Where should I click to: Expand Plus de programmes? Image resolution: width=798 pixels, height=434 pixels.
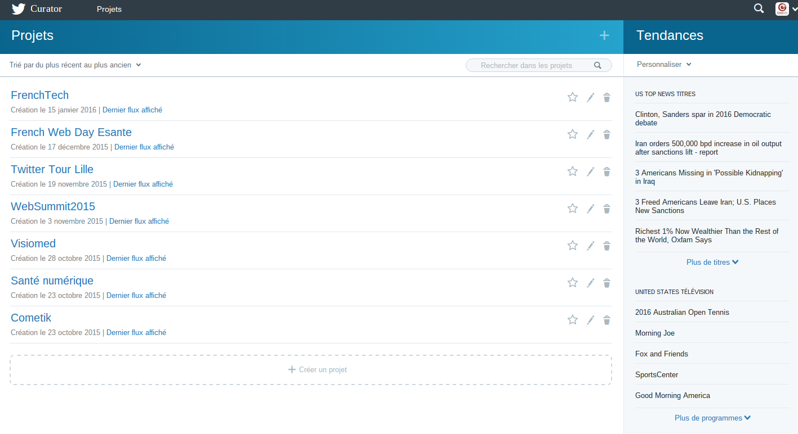click(x=712, y=418)
